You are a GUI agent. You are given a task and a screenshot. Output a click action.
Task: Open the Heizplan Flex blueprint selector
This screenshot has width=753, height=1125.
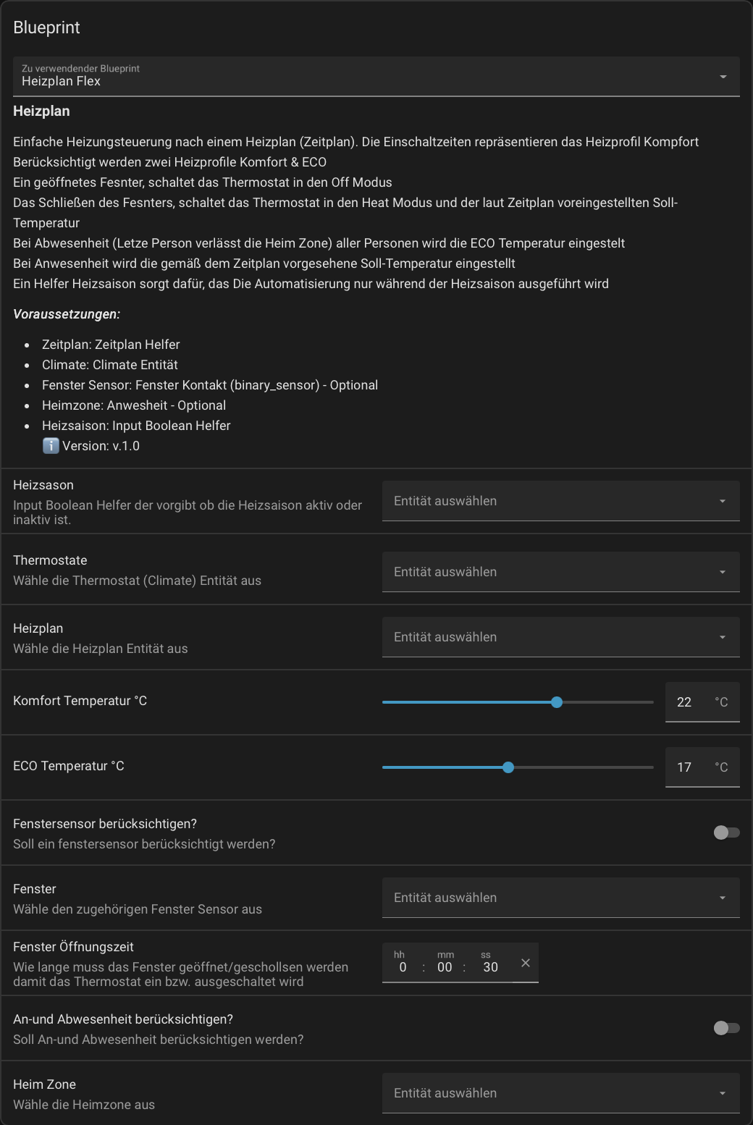(362, 77)
